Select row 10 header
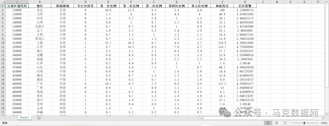 click(2, 43)
